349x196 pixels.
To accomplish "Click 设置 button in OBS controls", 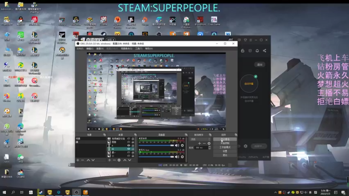I will pos(225,151).
